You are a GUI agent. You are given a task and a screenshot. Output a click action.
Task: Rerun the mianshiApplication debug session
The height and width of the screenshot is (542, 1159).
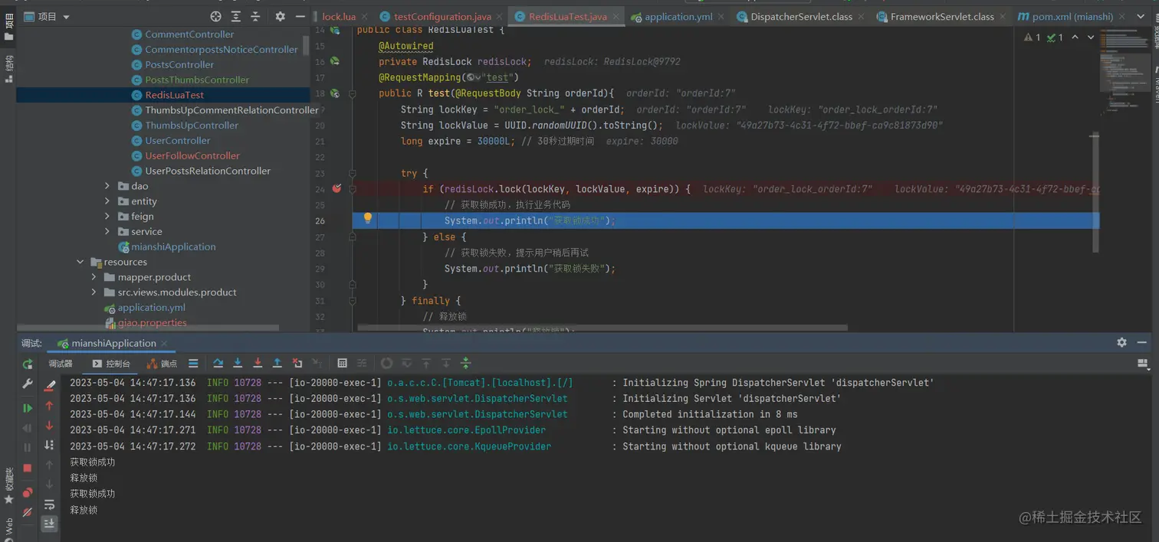[x=28, y=364]
